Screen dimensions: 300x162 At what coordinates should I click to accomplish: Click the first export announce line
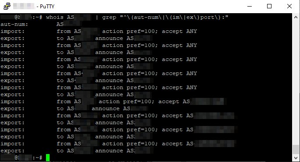tap(76, 38)
